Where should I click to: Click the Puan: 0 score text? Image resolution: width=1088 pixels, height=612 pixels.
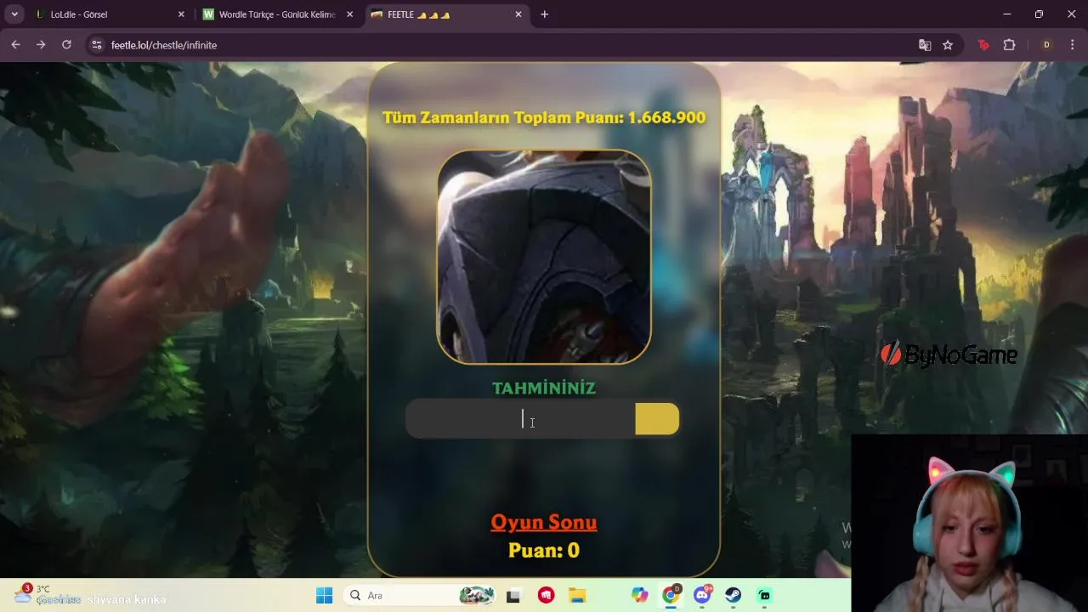pyautogui.click(x=544, y=550)
